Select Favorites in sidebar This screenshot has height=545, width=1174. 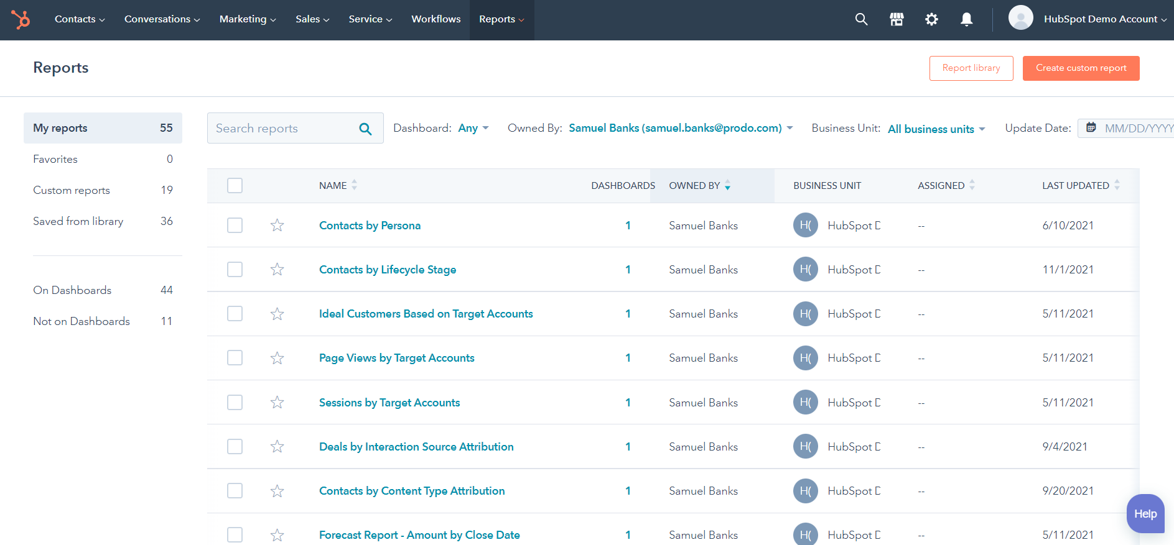tap(103, 159)
